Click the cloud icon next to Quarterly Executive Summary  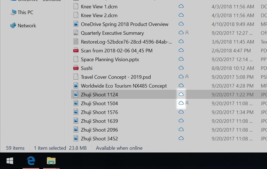[x=181, y=32]
